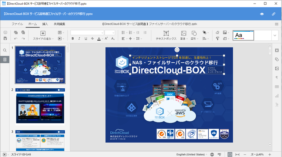282x157 pixels.
Task: Open the font size combo box
Action: (110, 32)
